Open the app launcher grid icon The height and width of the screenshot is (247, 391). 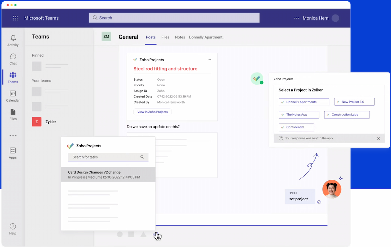pos(15,18)
